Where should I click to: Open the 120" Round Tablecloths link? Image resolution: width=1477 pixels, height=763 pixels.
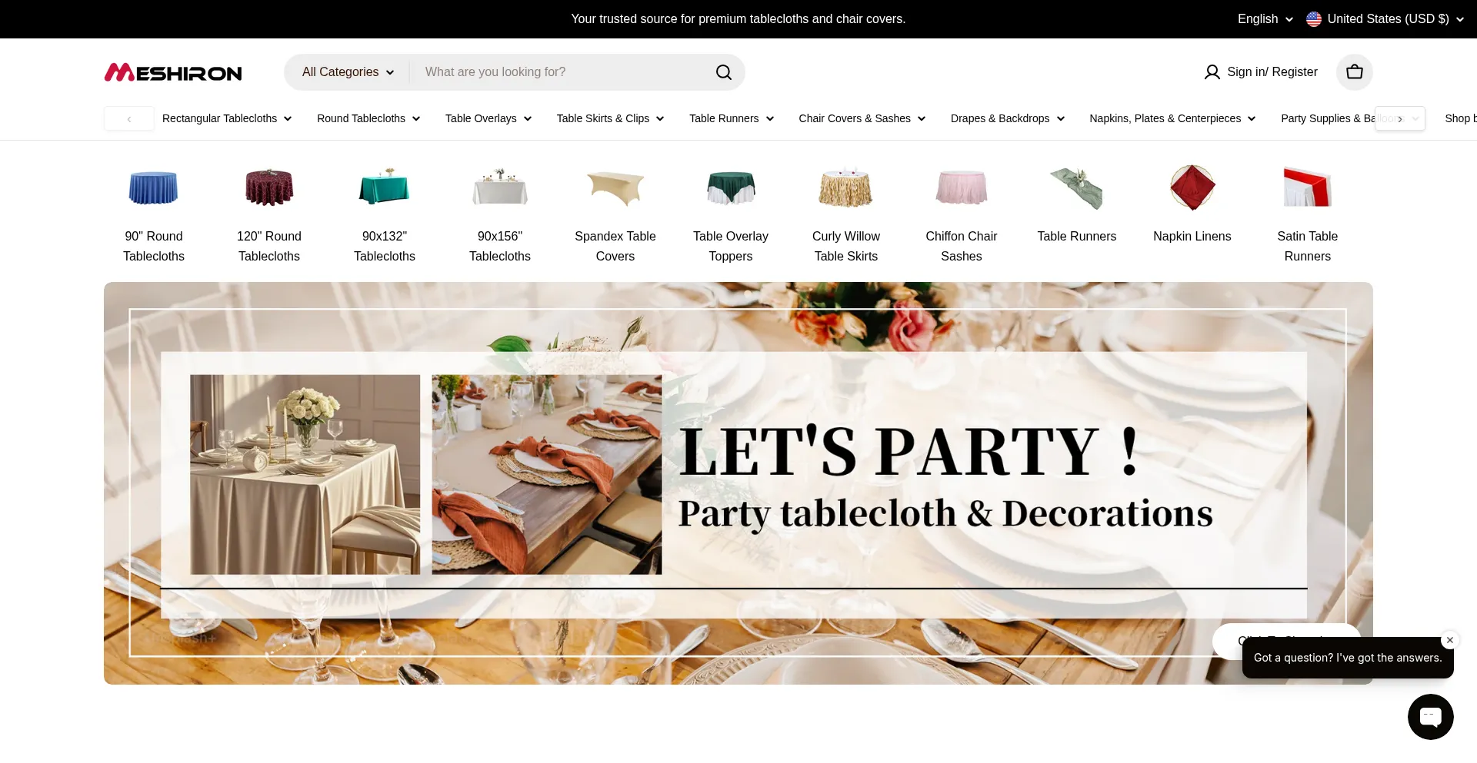269,246
